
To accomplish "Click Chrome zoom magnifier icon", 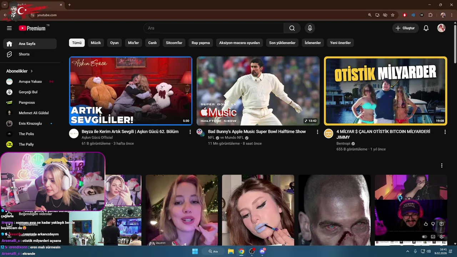I will click(370, 15).
